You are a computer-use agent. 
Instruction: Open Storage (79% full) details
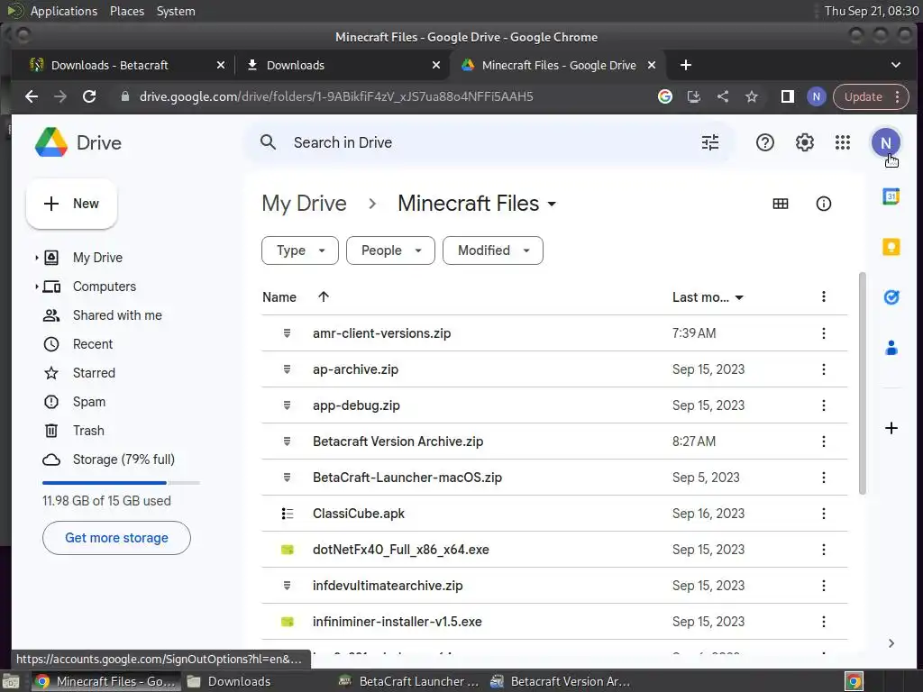123,460
